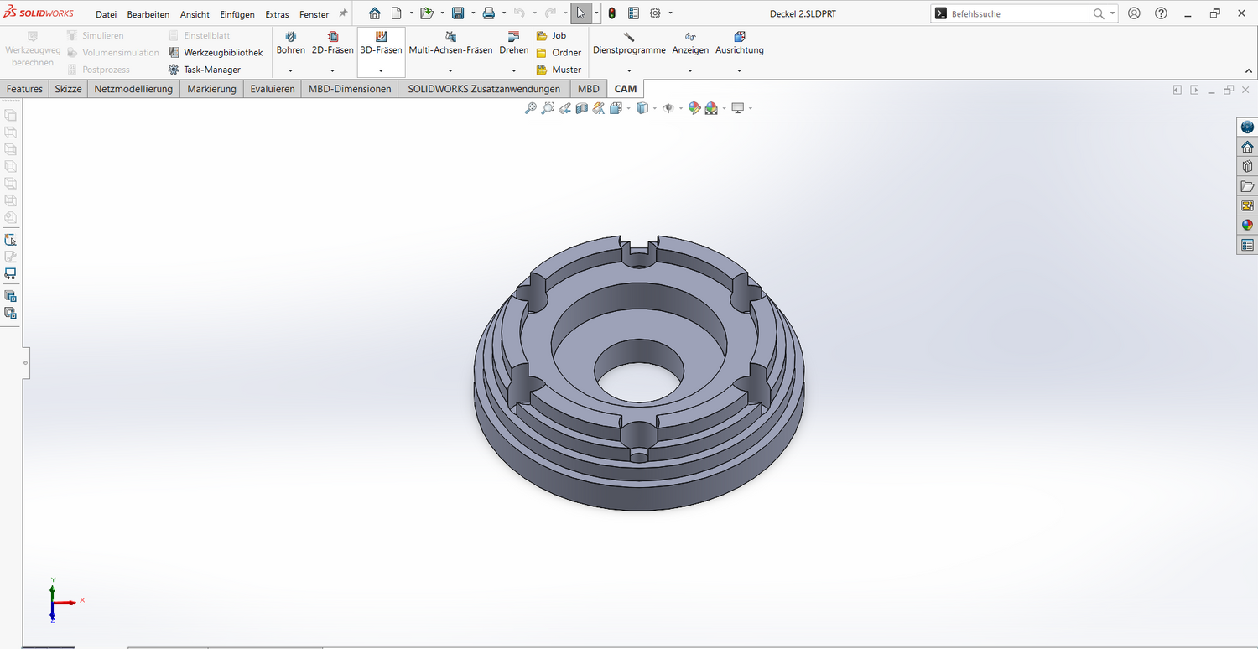
Task: Click the Zoom to Fit magnifier icon
Action: (530, 108)
